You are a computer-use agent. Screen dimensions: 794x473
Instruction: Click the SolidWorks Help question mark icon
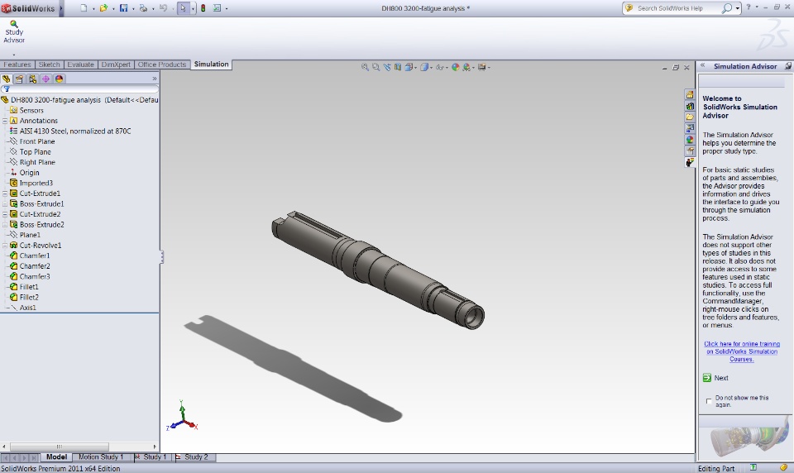click(749, 7)
